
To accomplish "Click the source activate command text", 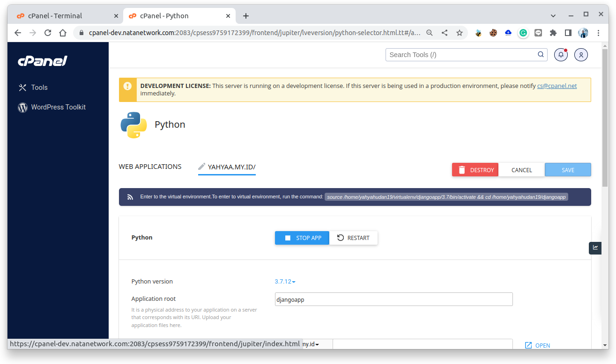I will 446,197.
